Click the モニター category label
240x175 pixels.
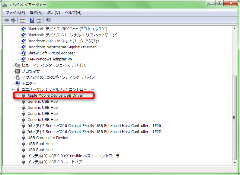click(29, 83)
